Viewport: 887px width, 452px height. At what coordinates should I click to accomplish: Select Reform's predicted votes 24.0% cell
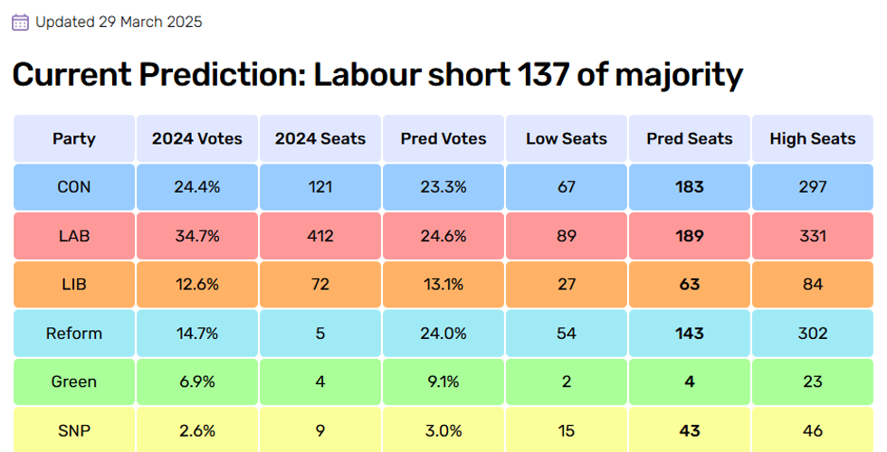(443, 334)
